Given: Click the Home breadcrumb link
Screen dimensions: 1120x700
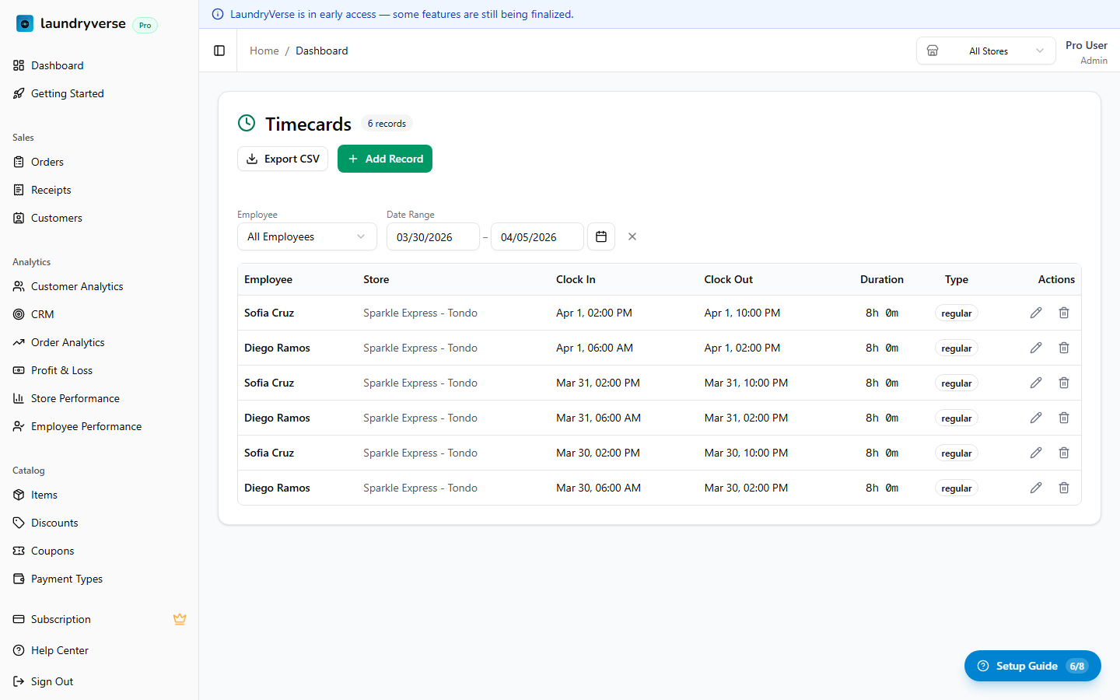Looking at the screenshot, I should 264,51.
